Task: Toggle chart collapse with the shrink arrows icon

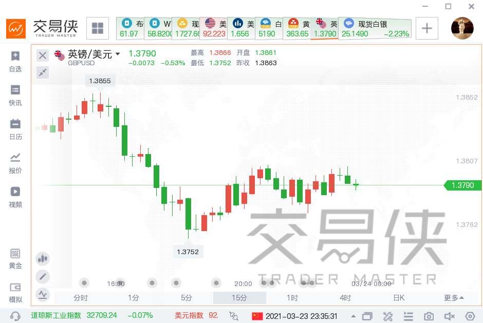Action: coord(43,72)
